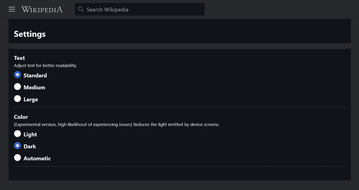Open the hamburger main menu

click(12, 9)
